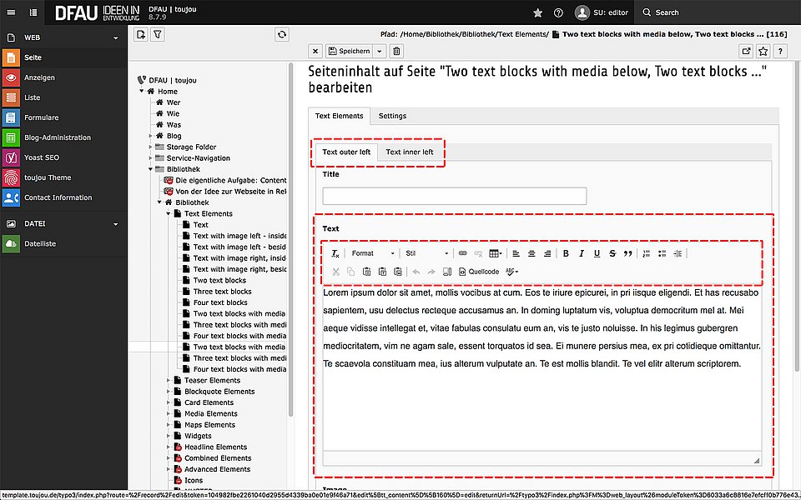Toggle numbered list
This screenshot has width=801, height=500.
[646, 253]
